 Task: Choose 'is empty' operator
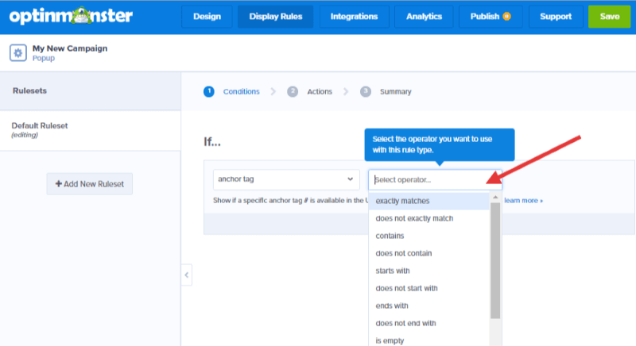(x=429, y=340)
